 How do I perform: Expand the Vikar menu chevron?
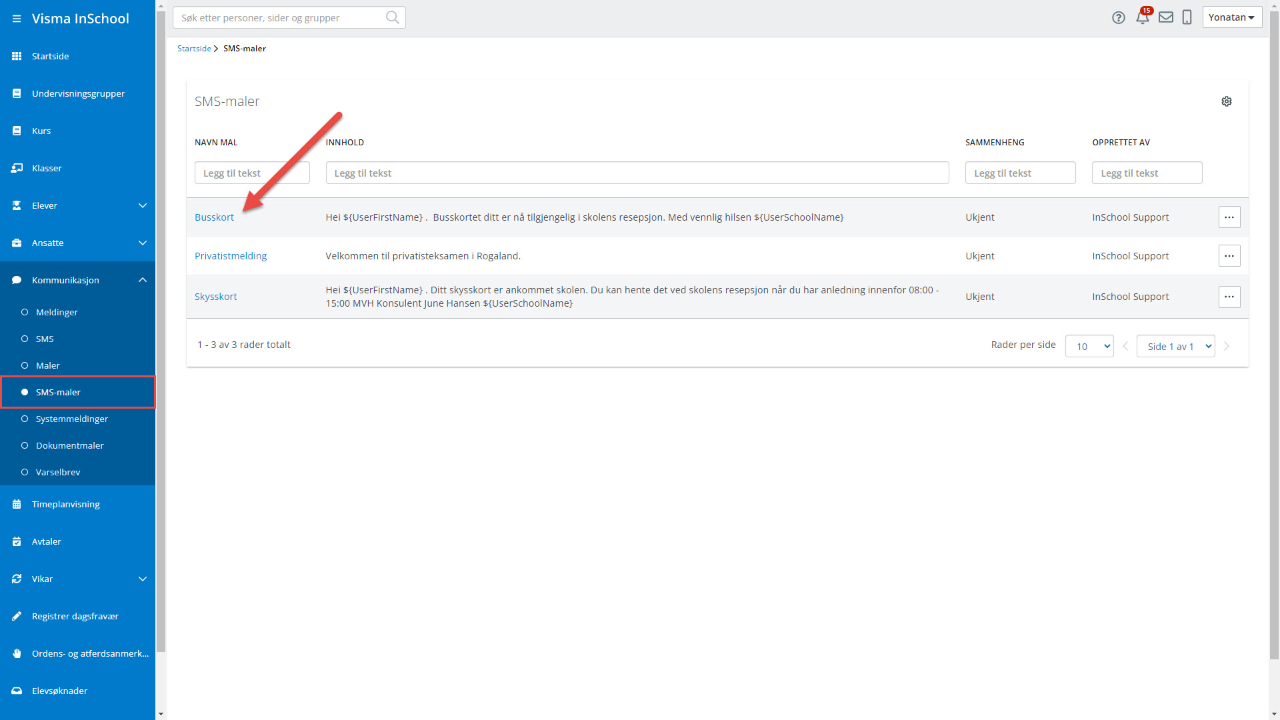click(143, 579)
